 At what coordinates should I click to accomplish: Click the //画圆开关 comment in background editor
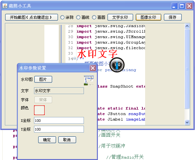pyautogui.click(x=109, y=135)
